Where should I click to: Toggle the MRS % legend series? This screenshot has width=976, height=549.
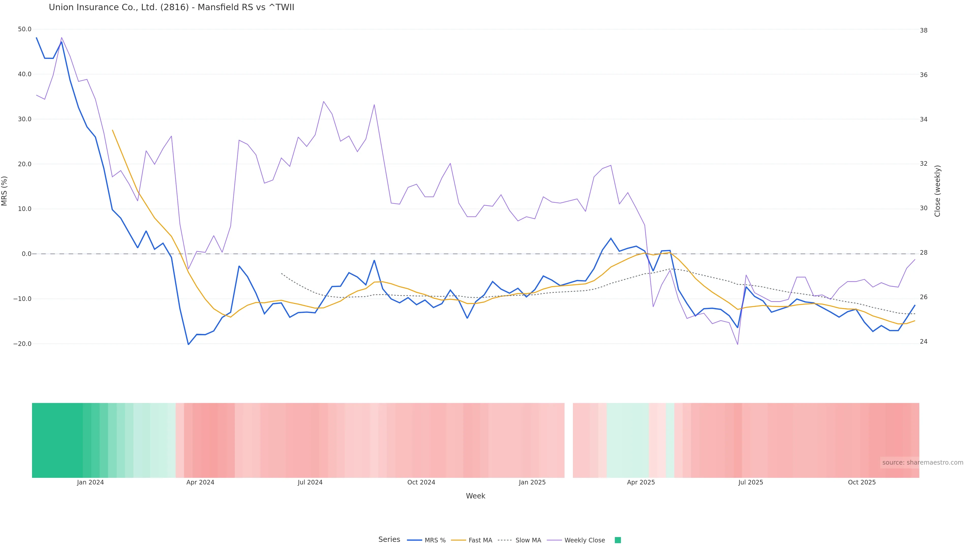click(435, 540)
